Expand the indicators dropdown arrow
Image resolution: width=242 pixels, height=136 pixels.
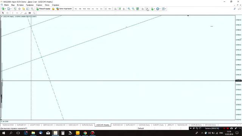click(154, 9)
